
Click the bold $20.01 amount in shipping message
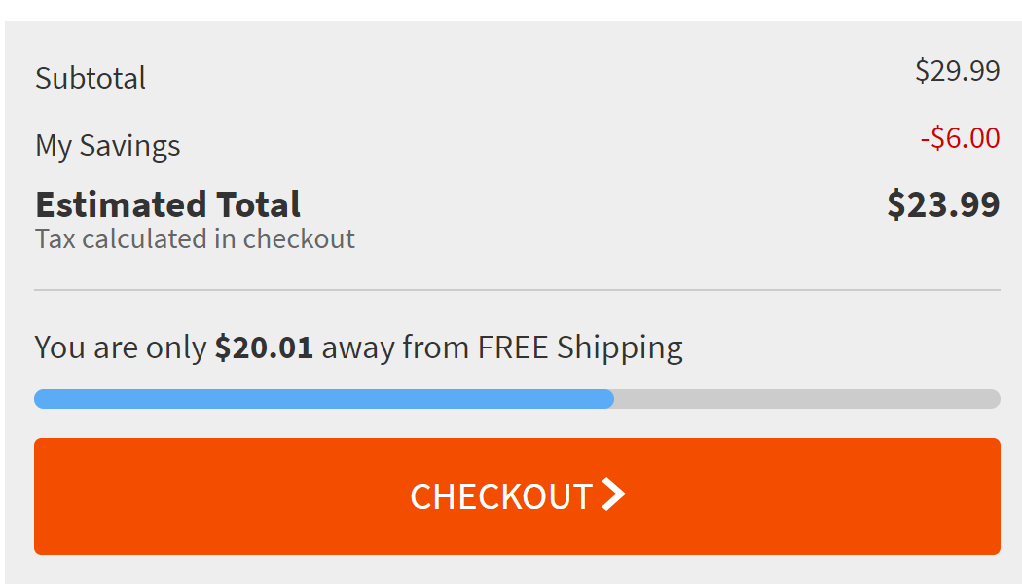[x=264, y=348]
